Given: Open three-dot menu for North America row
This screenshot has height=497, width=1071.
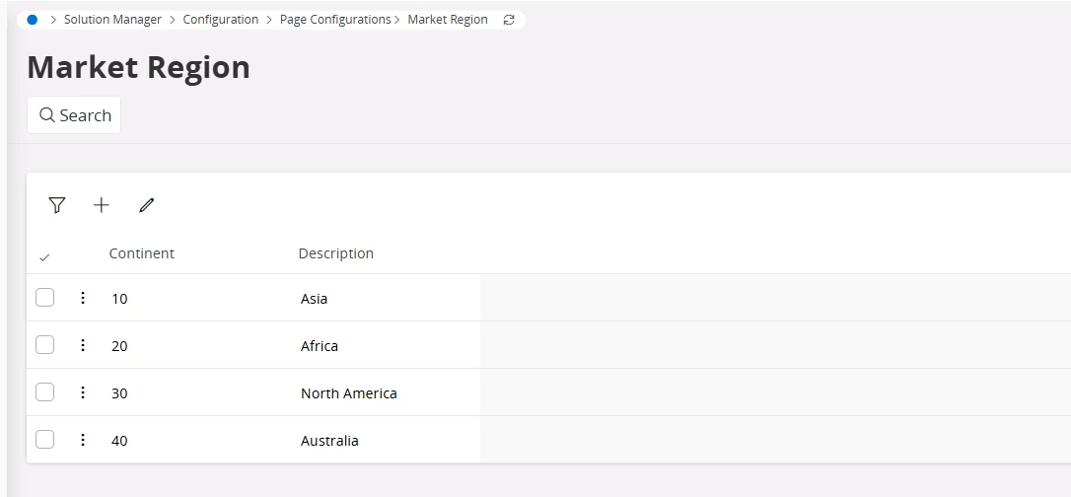Looking at the screenshot, I should (83, 392).
